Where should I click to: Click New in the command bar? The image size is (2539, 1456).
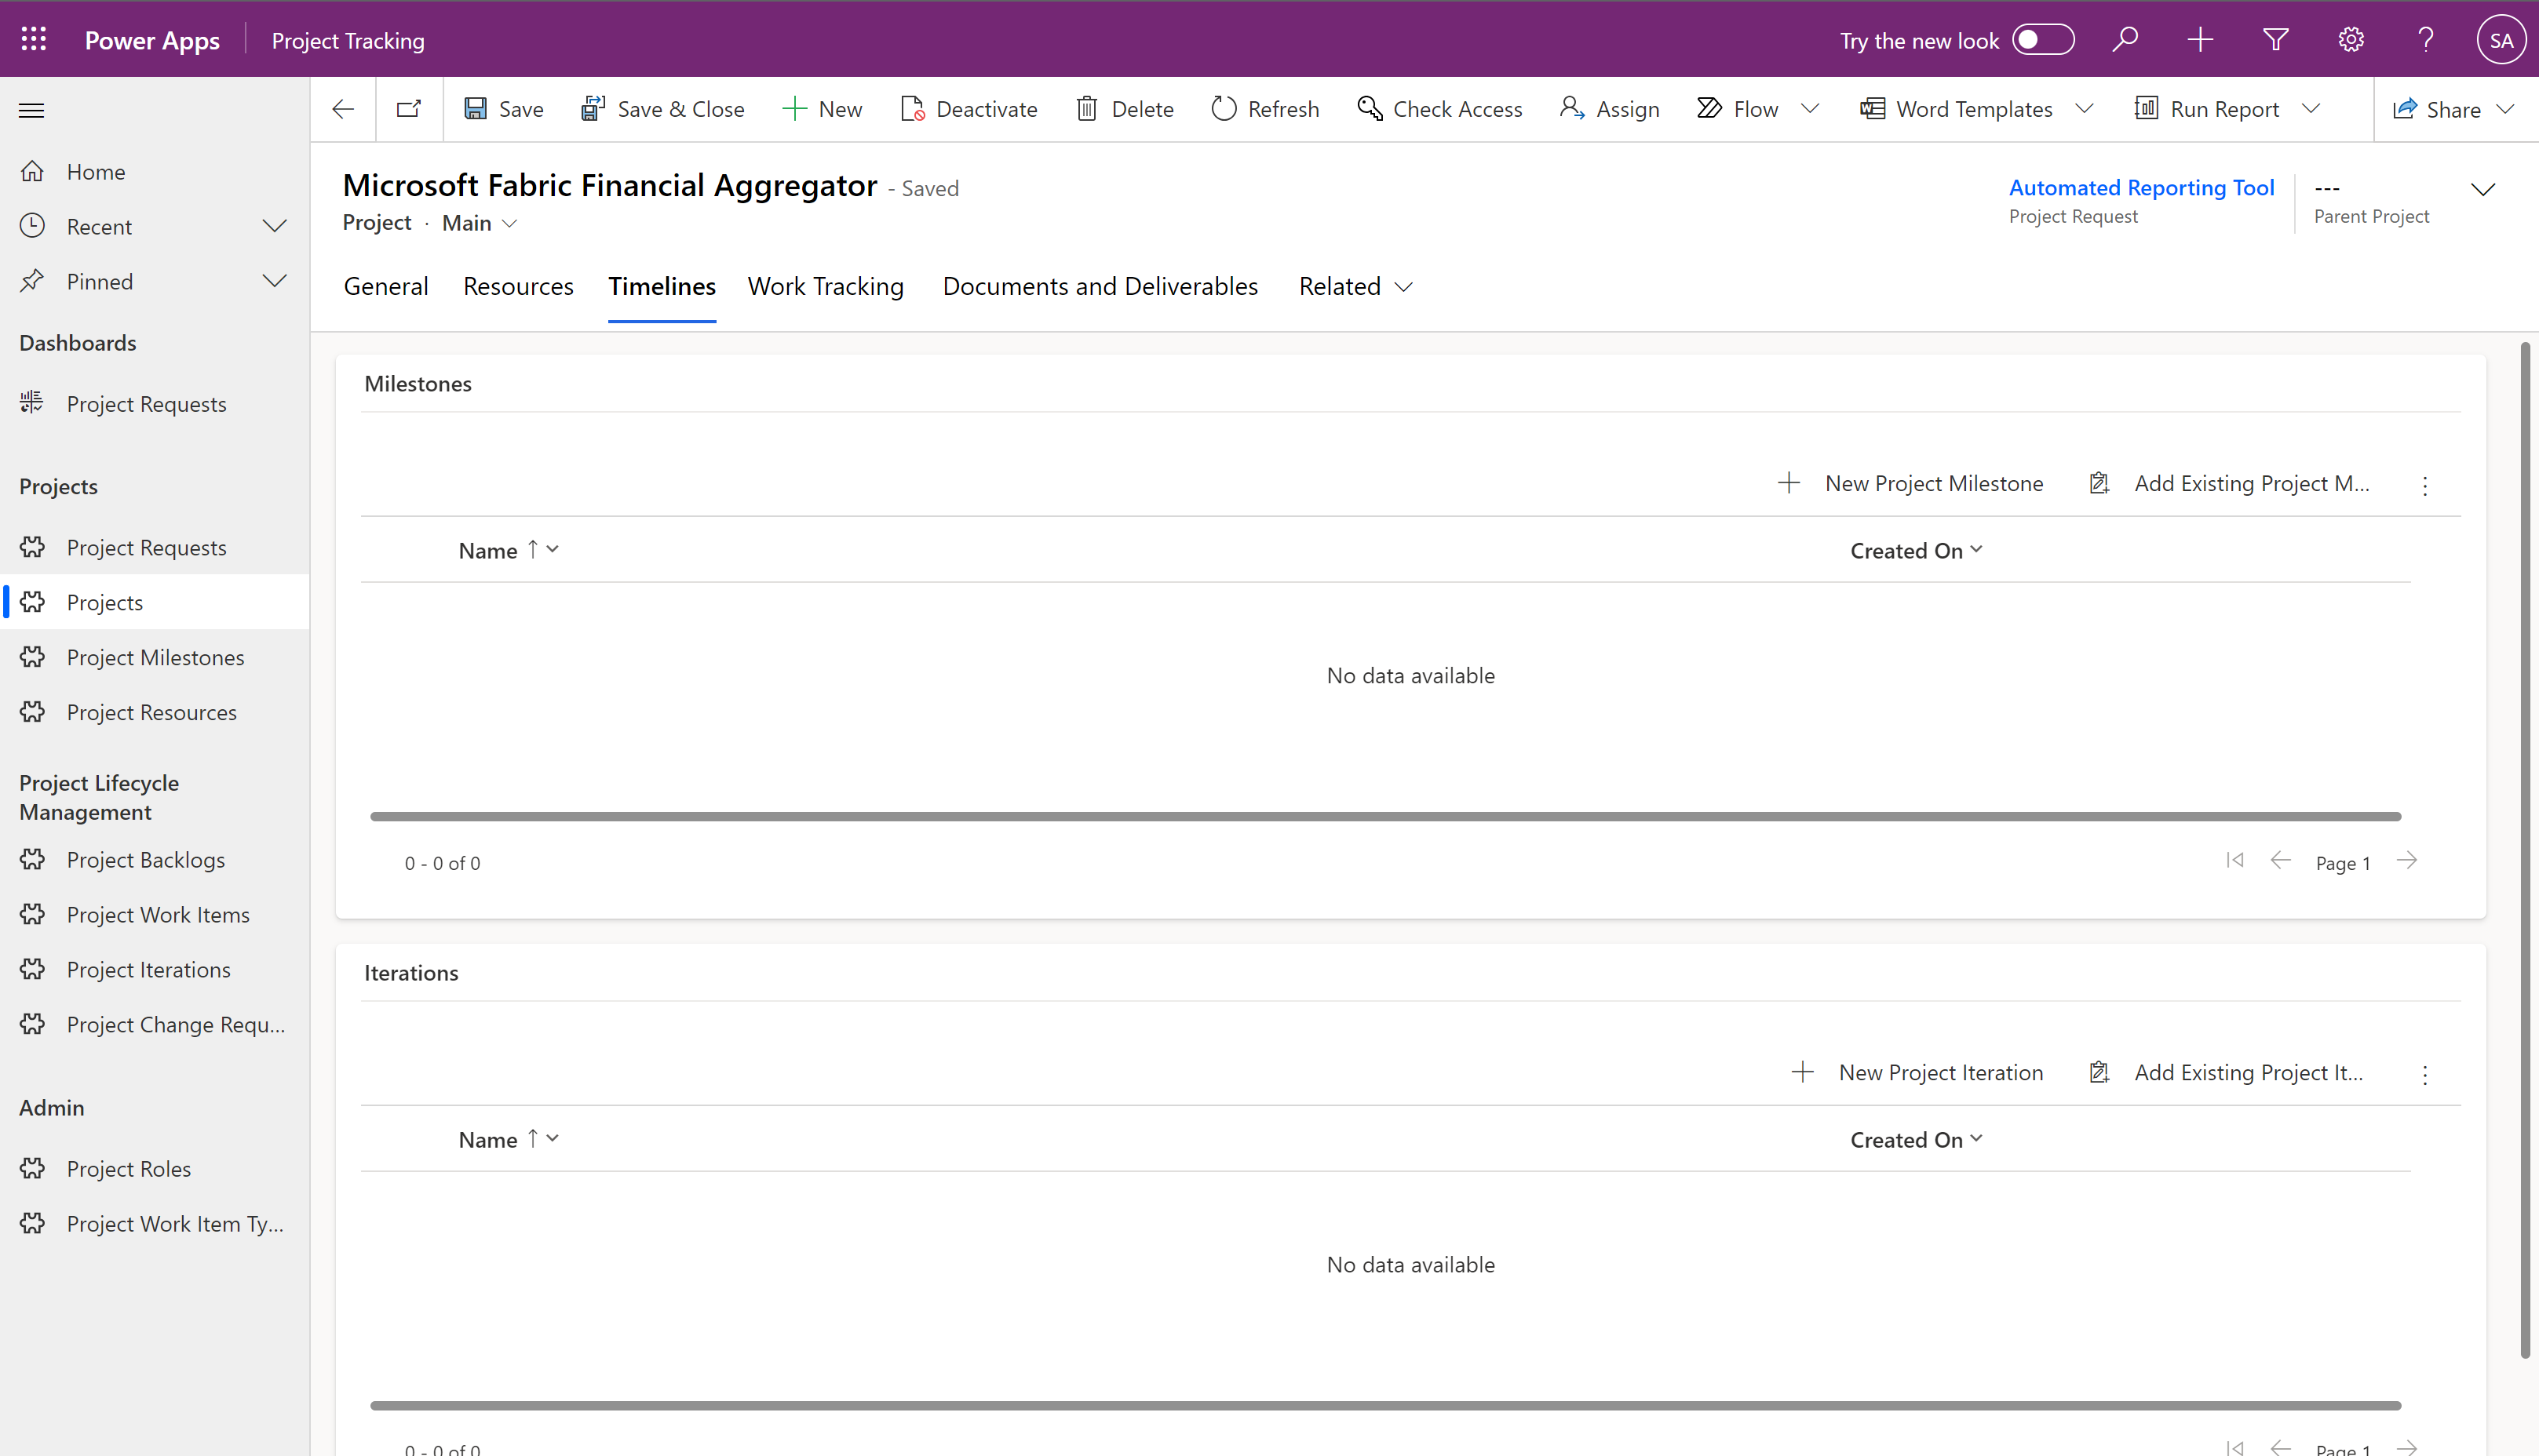click(x=823, y=109)
